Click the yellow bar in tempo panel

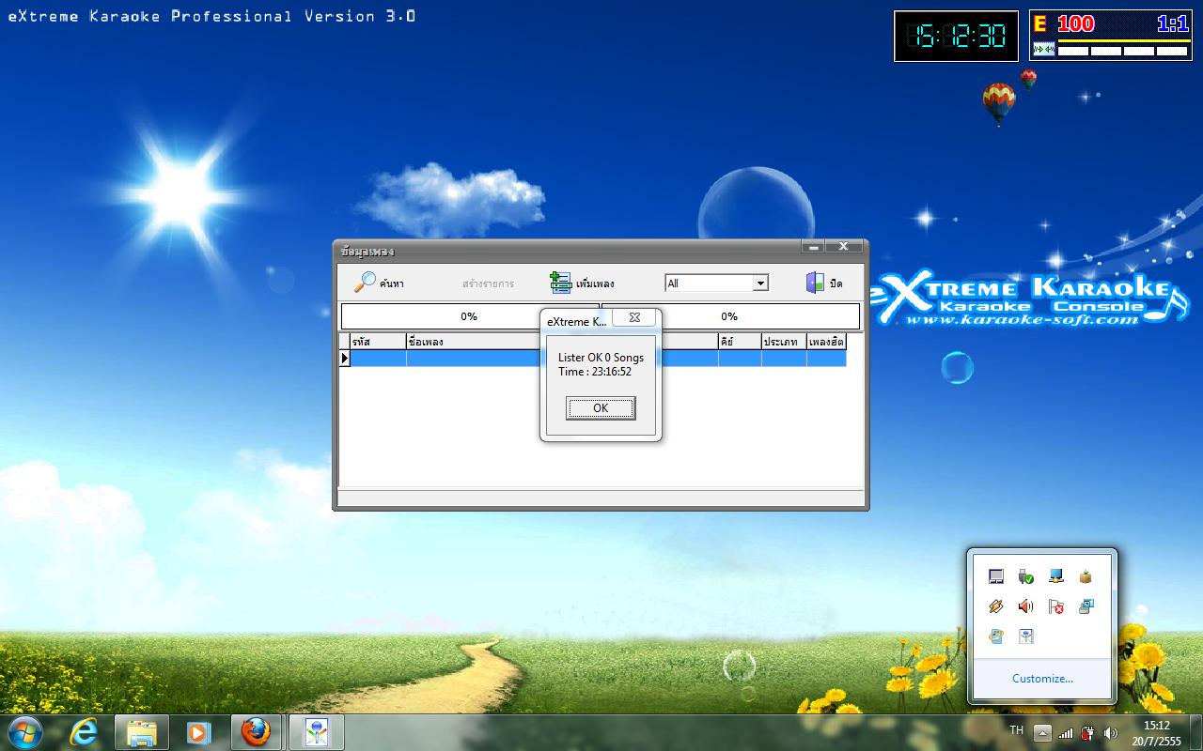click(x=1123, y=40)
